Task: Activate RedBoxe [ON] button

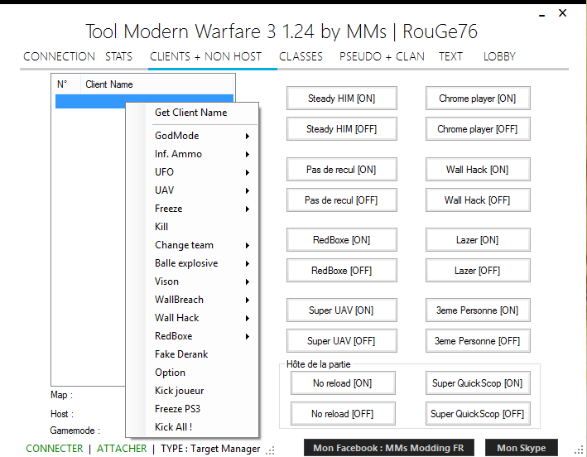Action: pyautogui.click(x=341, y=240)
